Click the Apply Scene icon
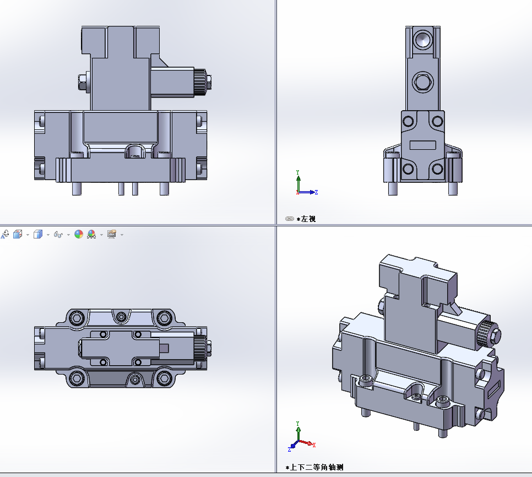532x477 pixels. point(91,234)
